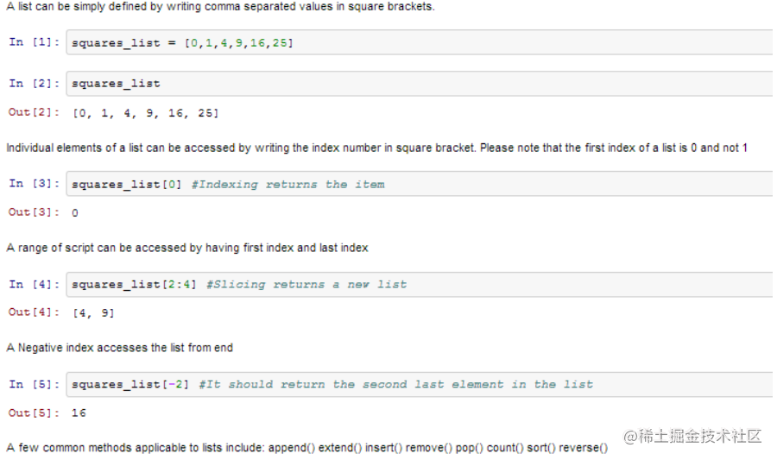Select the In [2] squares_list input cell

coord(420,84)
